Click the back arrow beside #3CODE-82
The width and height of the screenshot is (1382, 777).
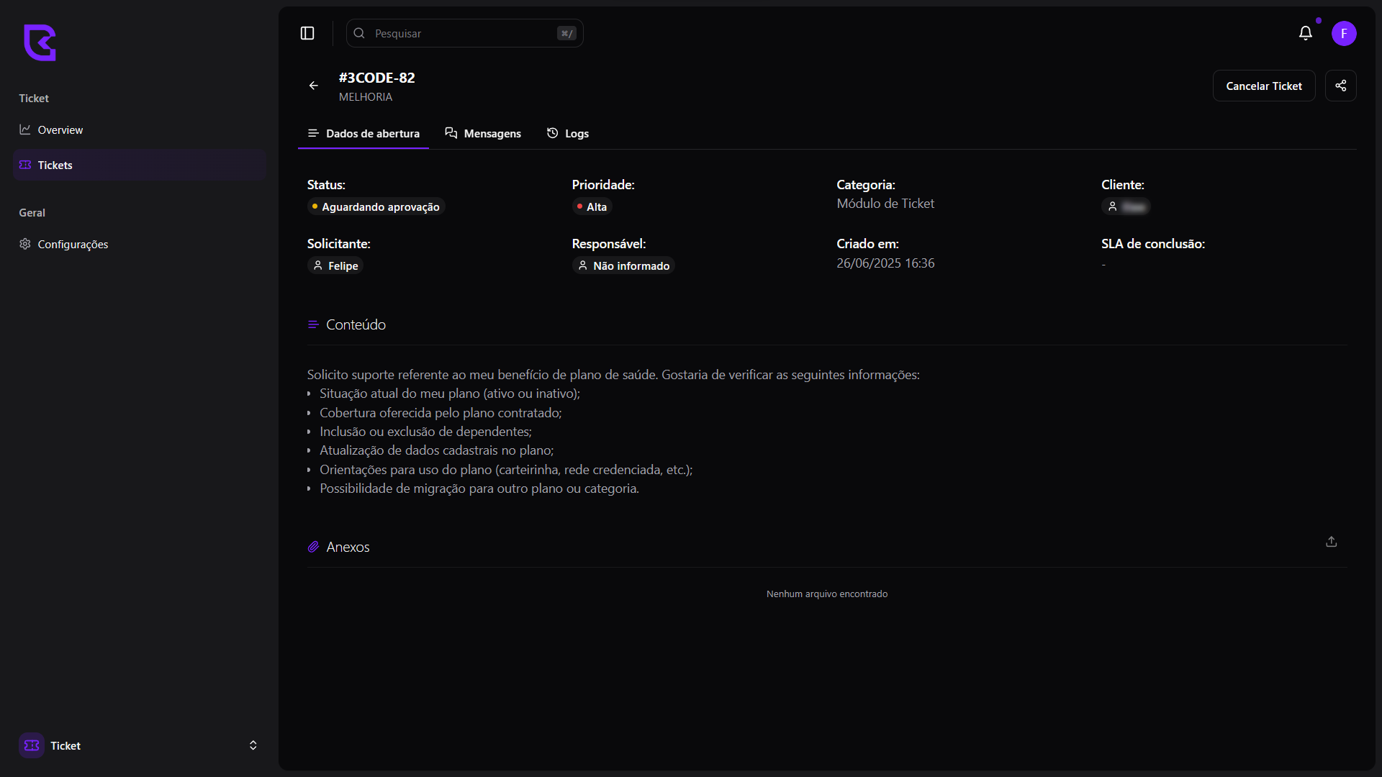(314, 86)
